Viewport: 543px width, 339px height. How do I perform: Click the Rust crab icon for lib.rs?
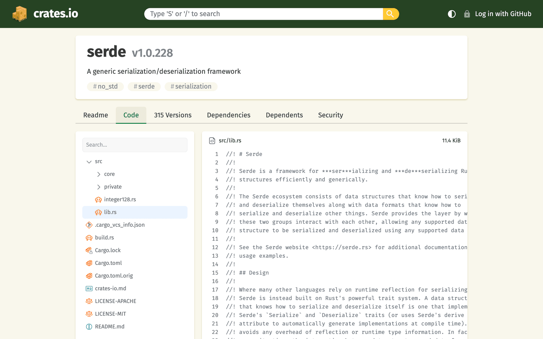click(98, 212)
